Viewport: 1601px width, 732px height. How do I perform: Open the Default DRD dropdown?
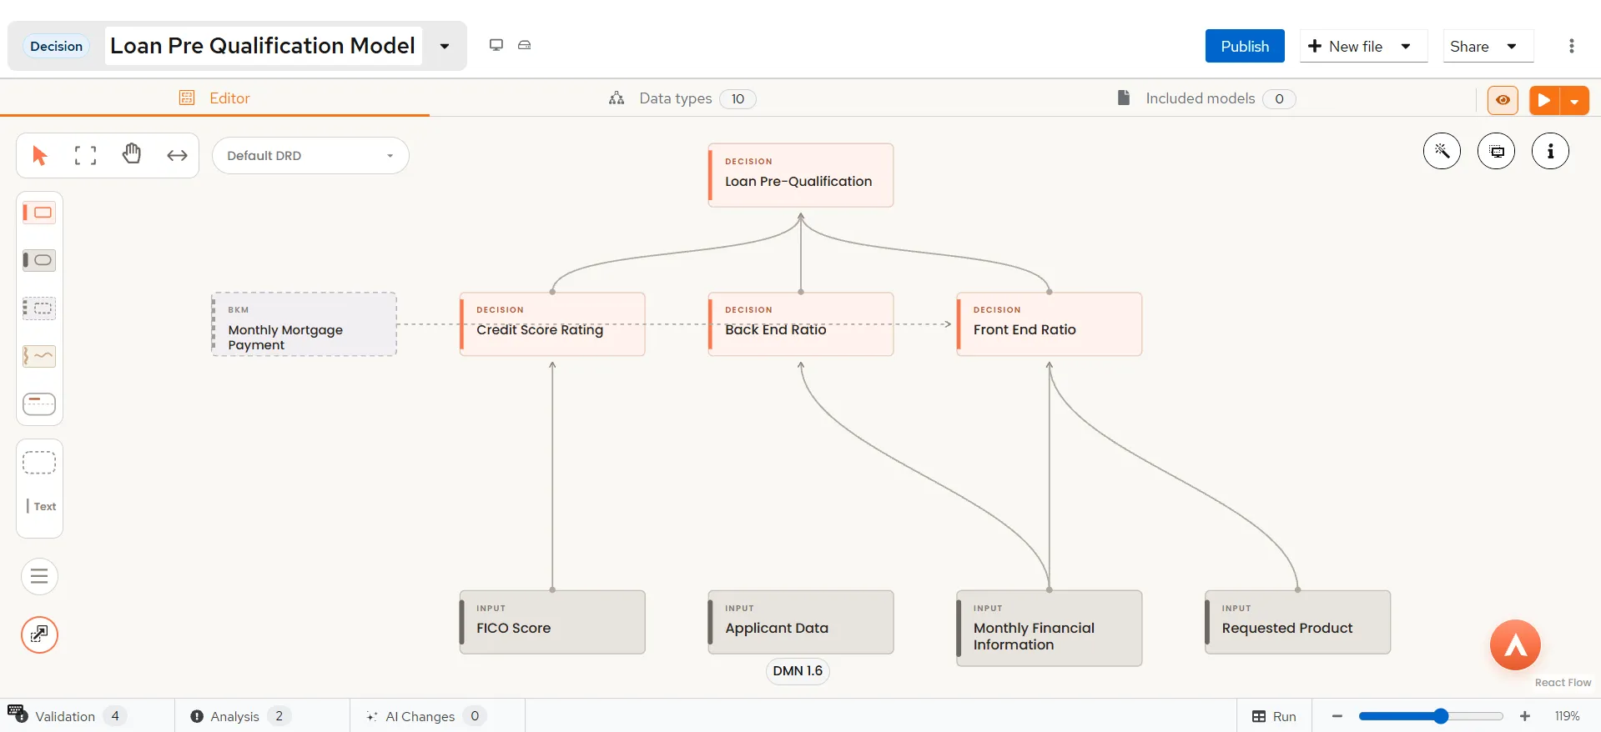tap(310, 156)
